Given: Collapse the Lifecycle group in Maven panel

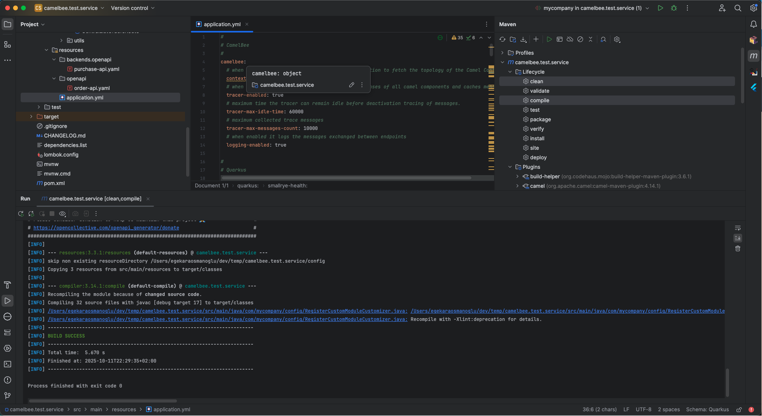Looking at the screenshot, I should pyautogui.click(x=510, y=72).
